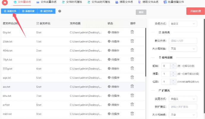Click the file list vertical scrollbar

coord(146,52)
